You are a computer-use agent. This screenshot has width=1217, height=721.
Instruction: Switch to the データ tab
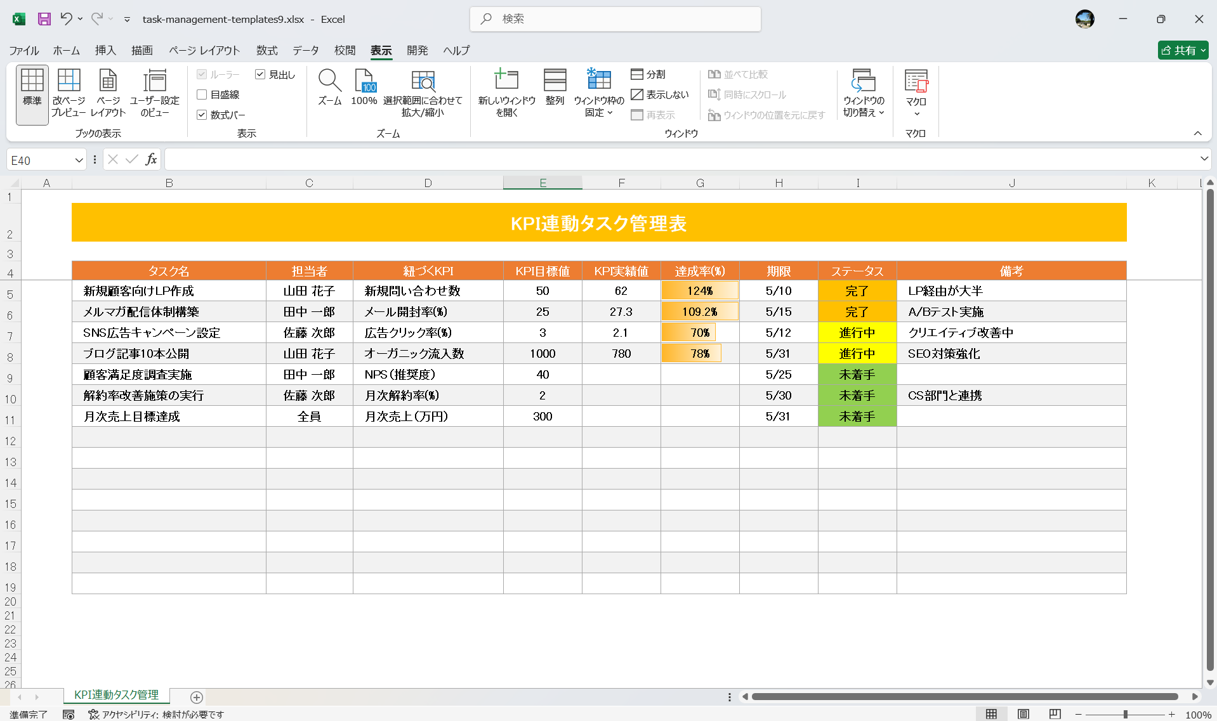(306, 50)
